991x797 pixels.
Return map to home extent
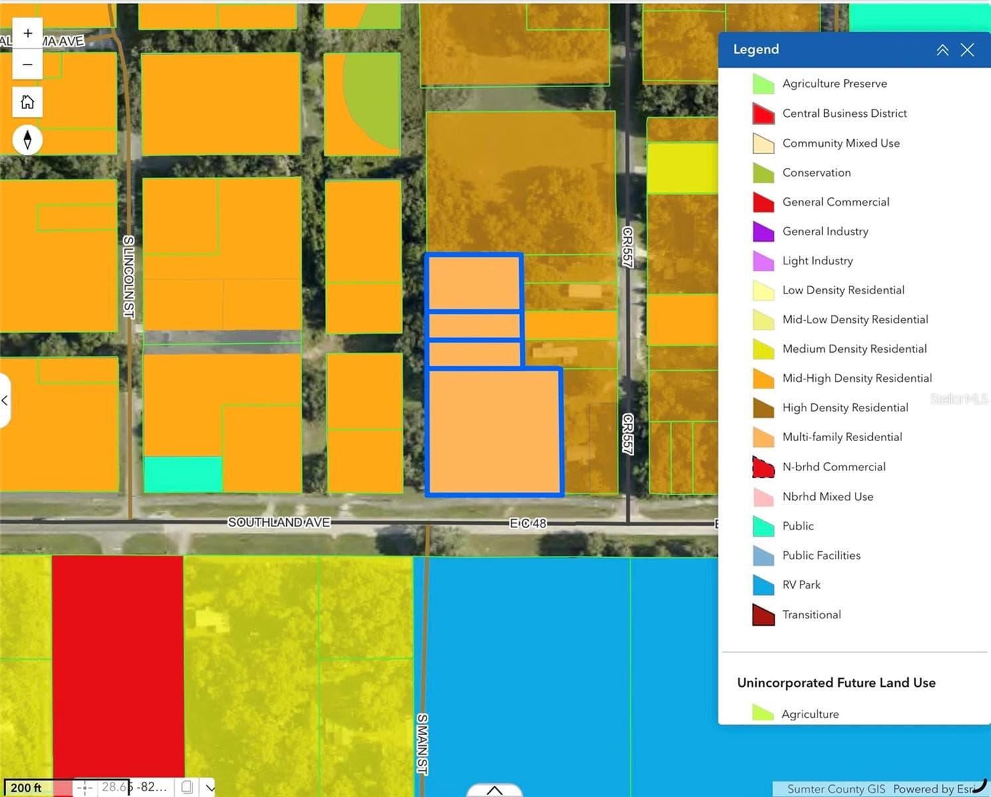pyautogui.click(x=27, y=102)
